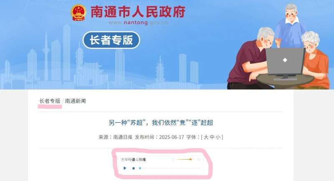
Task: Go to 南通新闻 breadcrumb
Action: [x=76, y=101]
